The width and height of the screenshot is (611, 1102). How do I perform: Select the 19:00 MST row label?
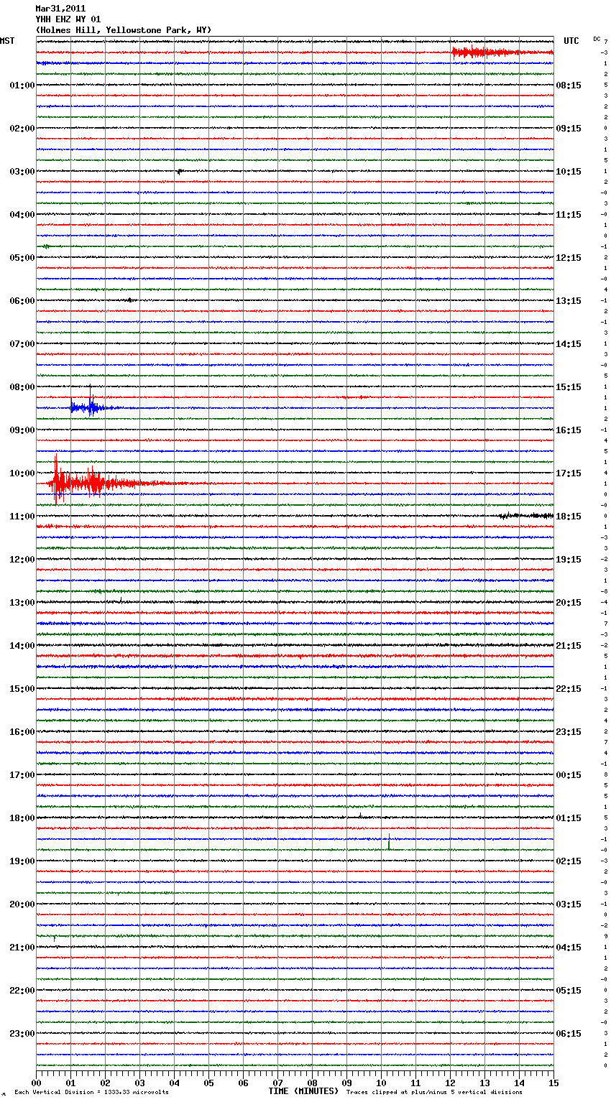click(x=22, y=861)
